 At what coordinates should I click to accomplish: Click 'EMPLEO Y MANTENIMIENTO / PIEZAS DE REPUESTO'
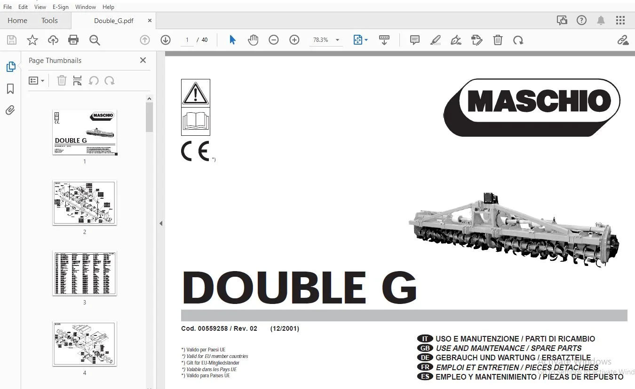(530, 377)
